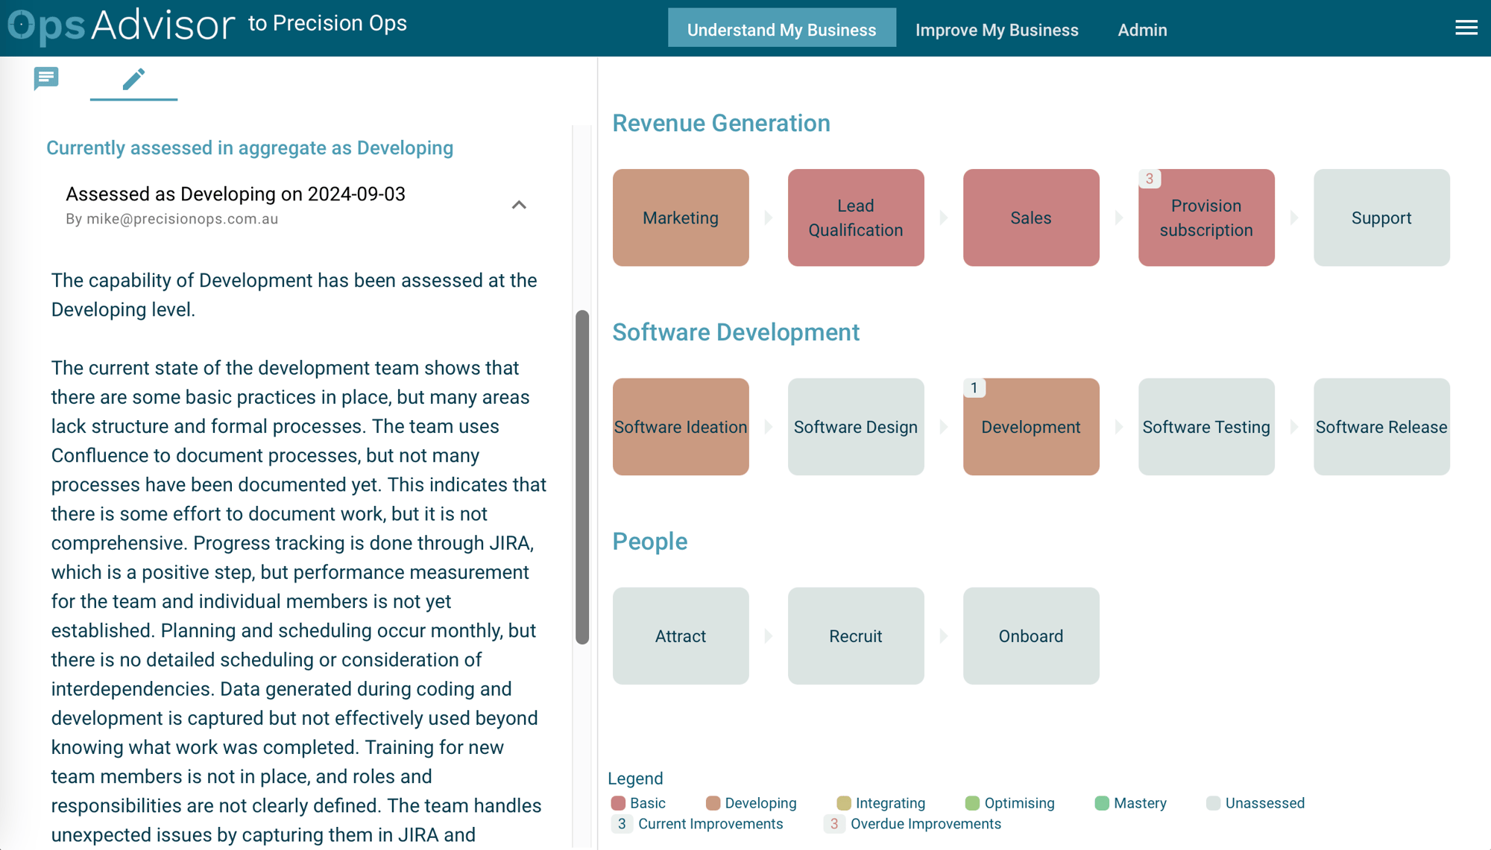Screen dimensions: 1491x850
Task: Click 'Currently assessed in aggregate as Developing'
Action: 250,148
